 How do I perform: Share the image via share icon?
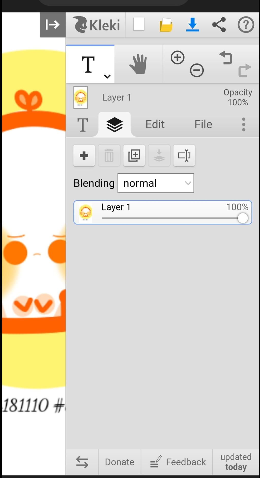pyautogui.click(x=219, y=25)
